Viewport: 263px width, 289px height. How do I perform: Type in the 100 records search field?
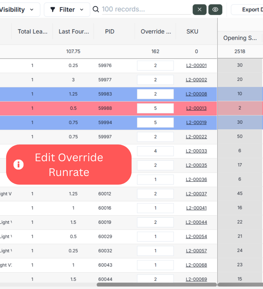point(146,9)
